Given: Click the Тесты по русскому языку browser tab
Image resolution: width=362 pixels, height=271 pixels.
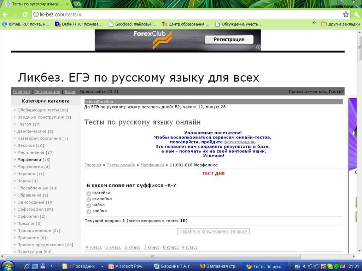Looking at the screenshot, I should coord(37,4).
